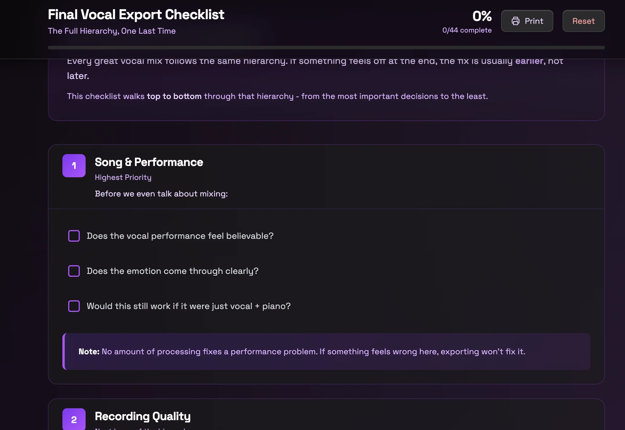Click the printer icon beside Print
Image resolution: width=625 pixels, height=430 pixels.
pyautogui.click(x=516, y=21)
